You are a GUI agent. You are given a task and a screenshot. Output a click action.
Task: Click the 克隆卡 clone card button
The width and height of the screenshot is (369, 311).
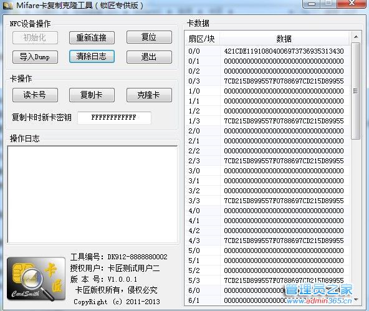[149, 95]
